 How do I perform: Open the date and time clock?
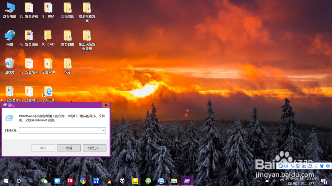301,181
